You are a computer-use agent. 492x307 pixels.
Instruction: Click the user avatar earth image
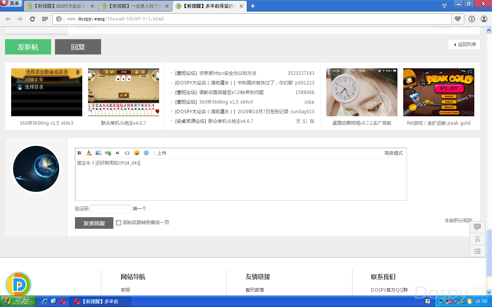click(x=36, y=169)
